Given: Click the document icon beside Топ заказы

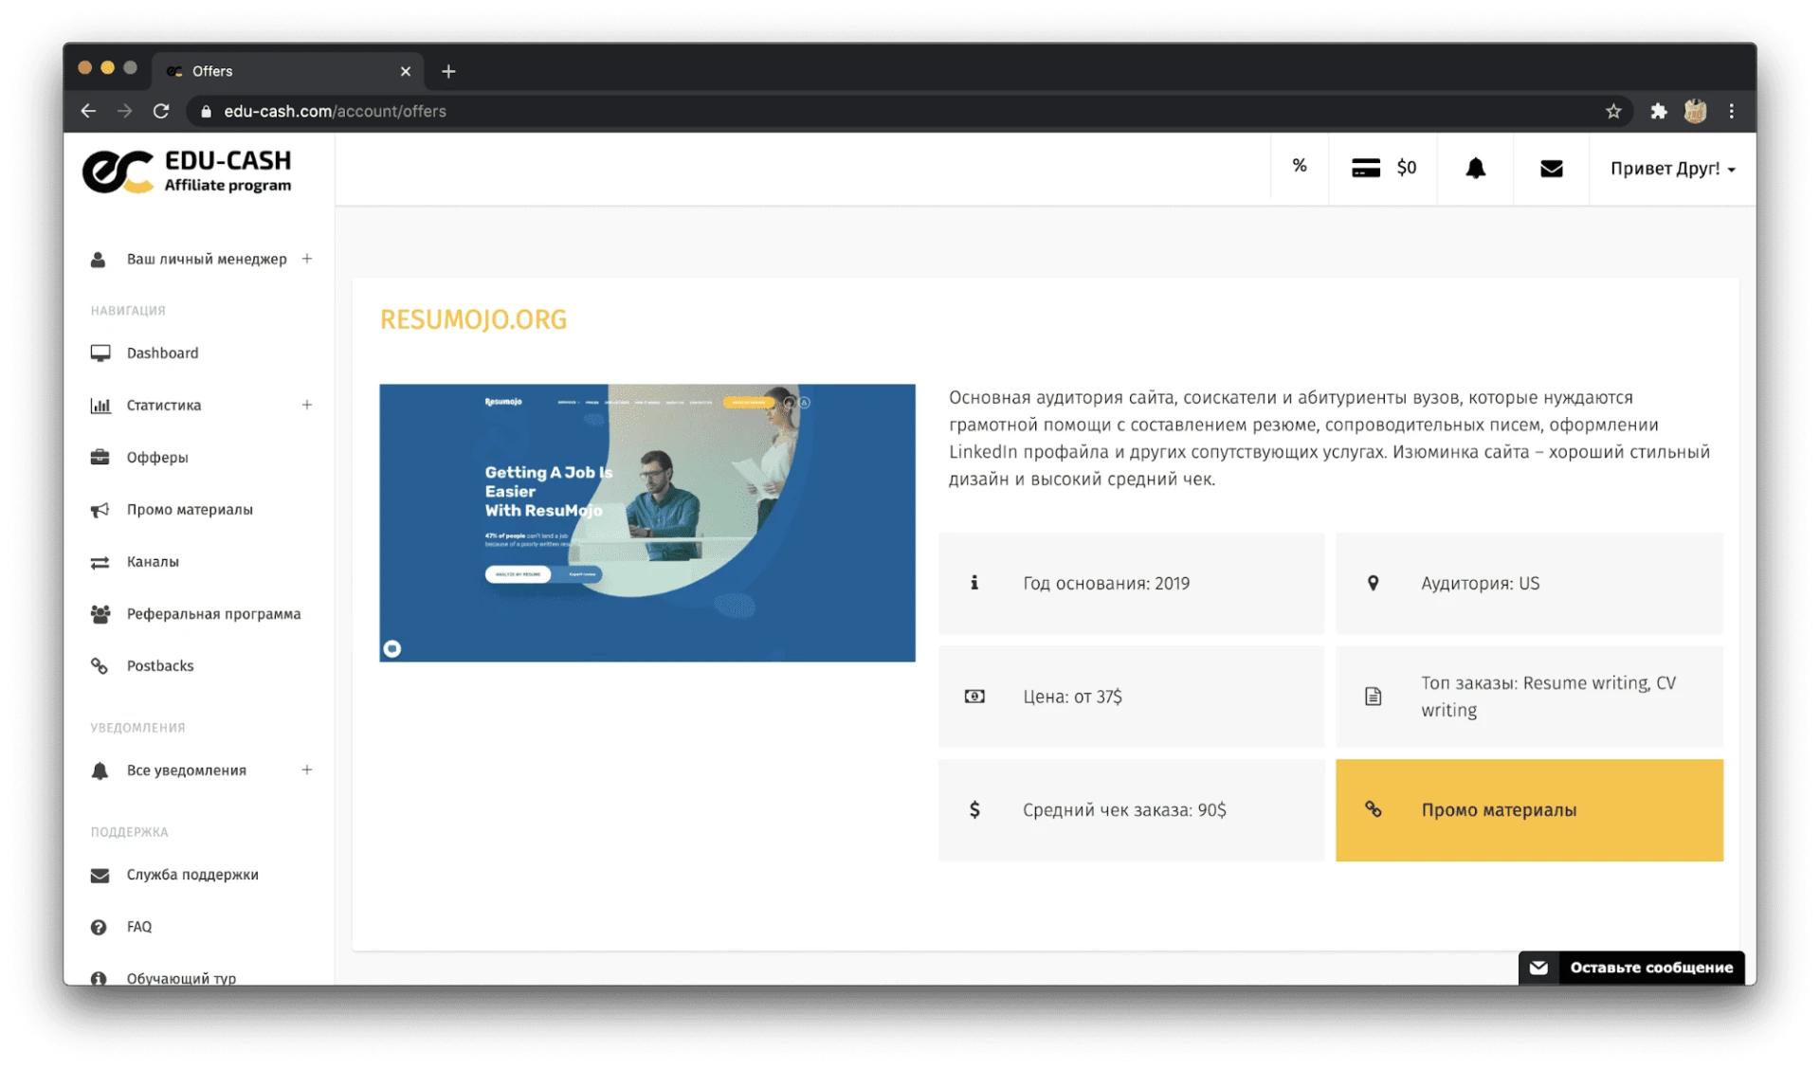Looking at the screenshot, I should point(1373,697).
